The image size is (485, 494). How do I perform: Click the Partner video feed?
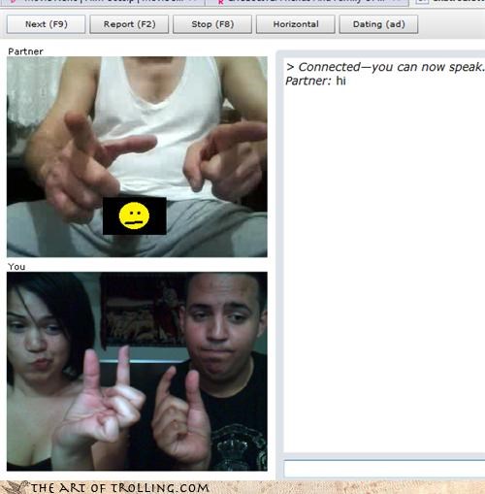point(137,157)
